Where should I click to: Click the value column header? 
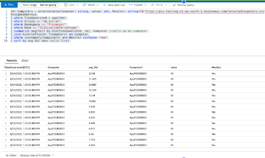(174, 67)
